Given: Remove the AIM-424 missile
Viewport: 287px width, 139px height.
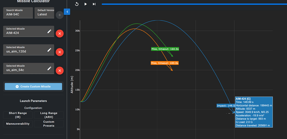Looking at the screenshot, I should (x=59, y=34).
